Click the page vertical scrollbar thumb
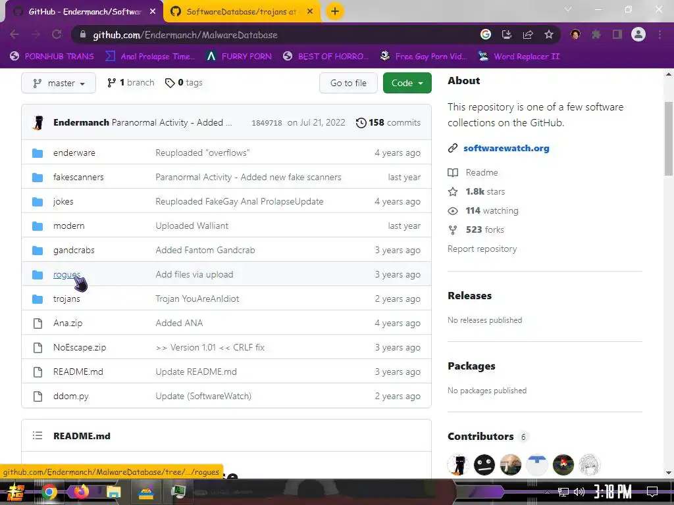 tap(669, 139)
